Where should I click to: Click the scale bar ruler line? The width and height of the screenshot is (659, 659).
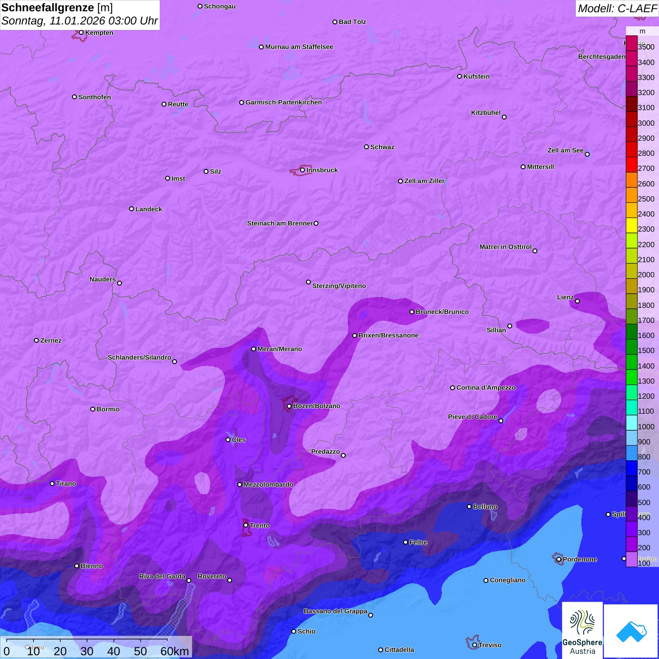(x=87, y=640)
